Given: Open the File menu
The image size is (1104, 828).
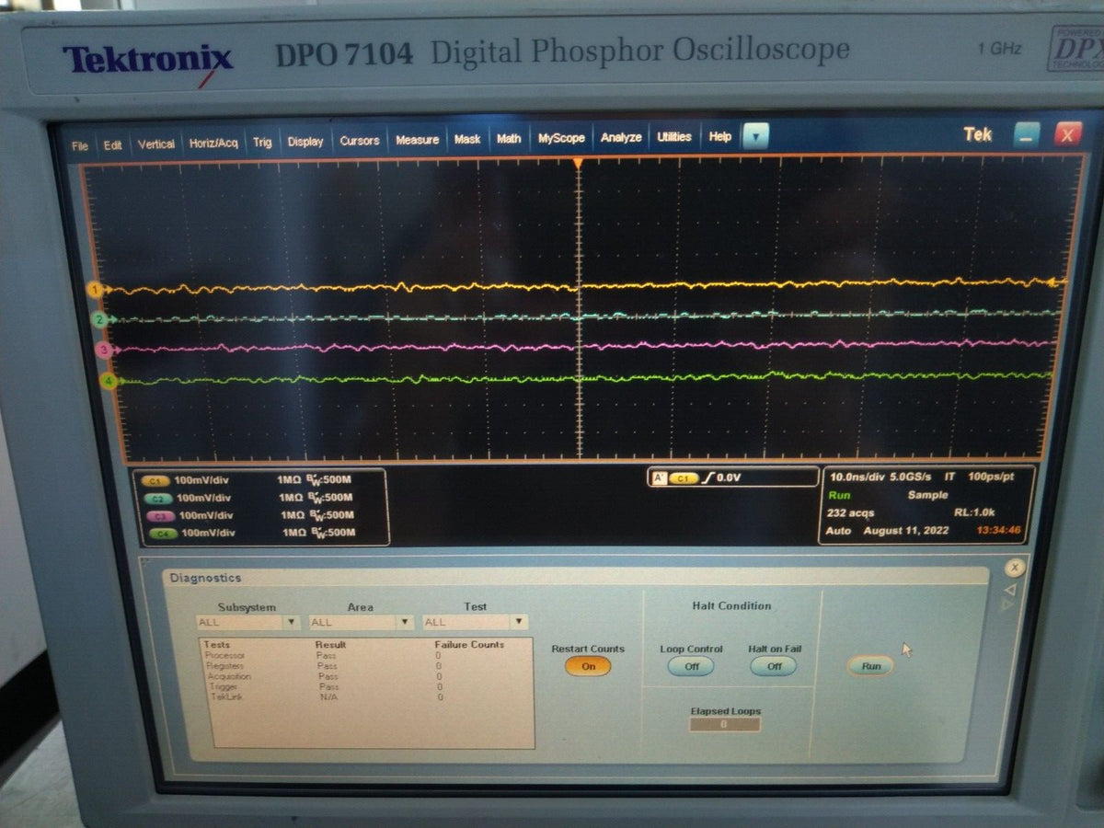Looking at the screenshot, I should [80, 145].
